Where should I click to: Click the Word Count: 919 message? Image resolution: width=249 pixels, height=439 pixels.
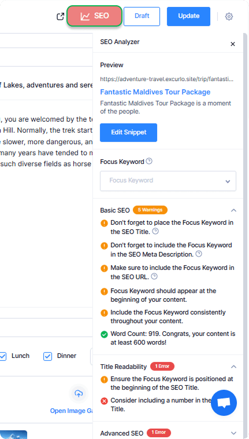tap(173, 338)
